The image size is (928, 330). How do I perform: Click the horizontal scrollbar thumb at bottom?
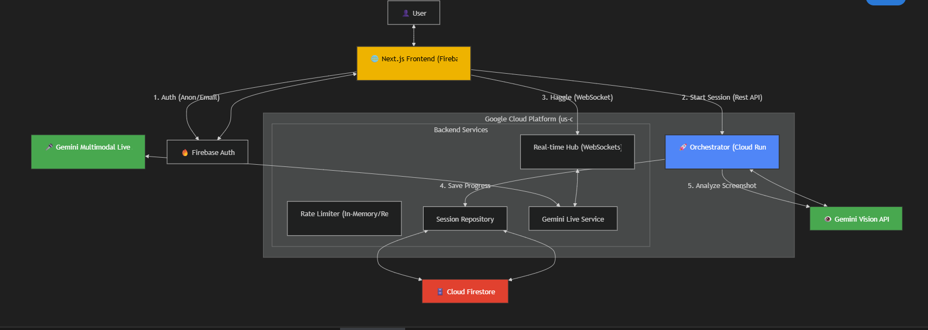click(373, 328)
